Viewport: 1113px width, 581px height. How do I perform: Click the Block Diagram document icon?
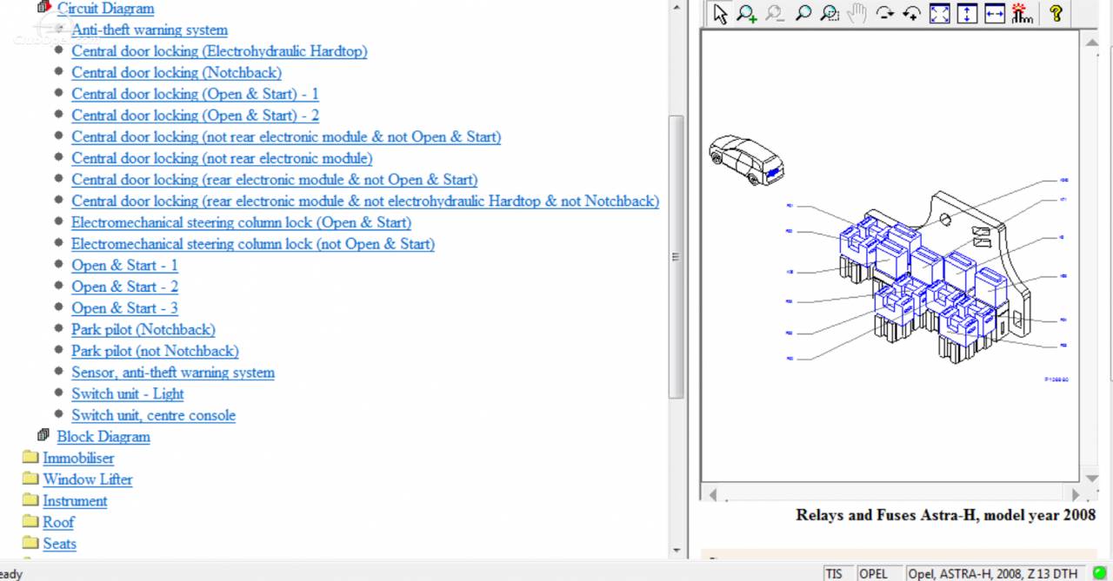pyautogui.click(x=44, y=435)
